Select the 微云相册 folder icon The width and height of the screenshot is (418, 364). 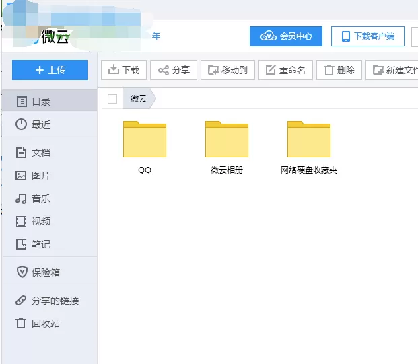pyautogui.click(x=227, y=139)
